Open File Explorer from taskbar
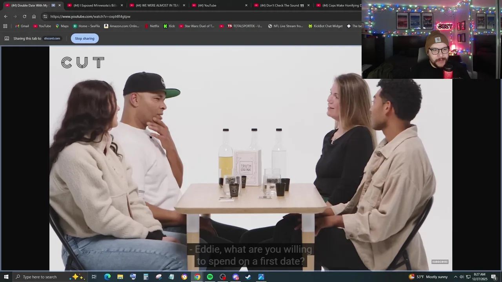502x282 pixels. (120, 277)
